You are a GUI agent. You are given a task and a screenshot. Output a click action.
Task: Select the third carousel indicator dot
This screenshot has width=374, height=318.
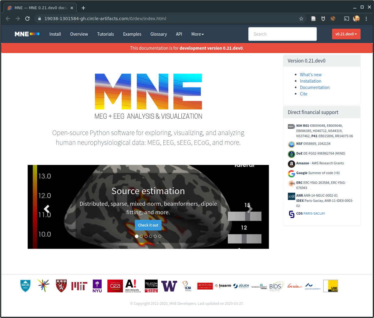[146, 236]
